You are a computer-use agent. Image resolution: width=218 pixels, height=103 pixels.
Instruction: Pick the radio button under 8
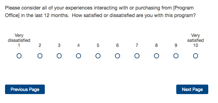(x=156, y=56)
